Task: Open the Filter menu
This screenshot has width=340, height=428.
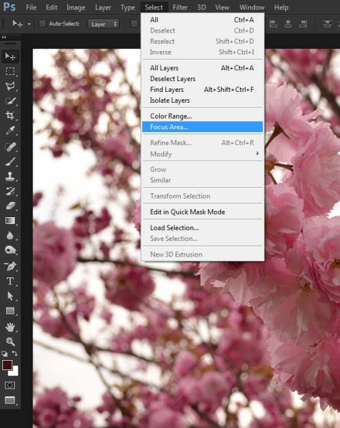Action: tap(180, 7)
